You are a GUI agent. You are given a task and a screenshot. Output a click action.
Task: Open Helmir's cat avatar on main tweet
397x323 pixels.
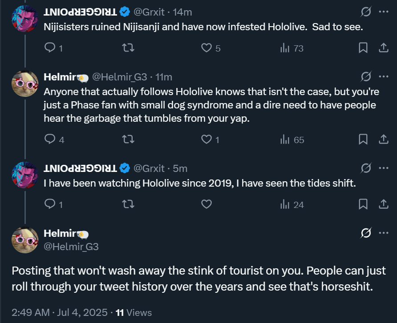[24, 240]
